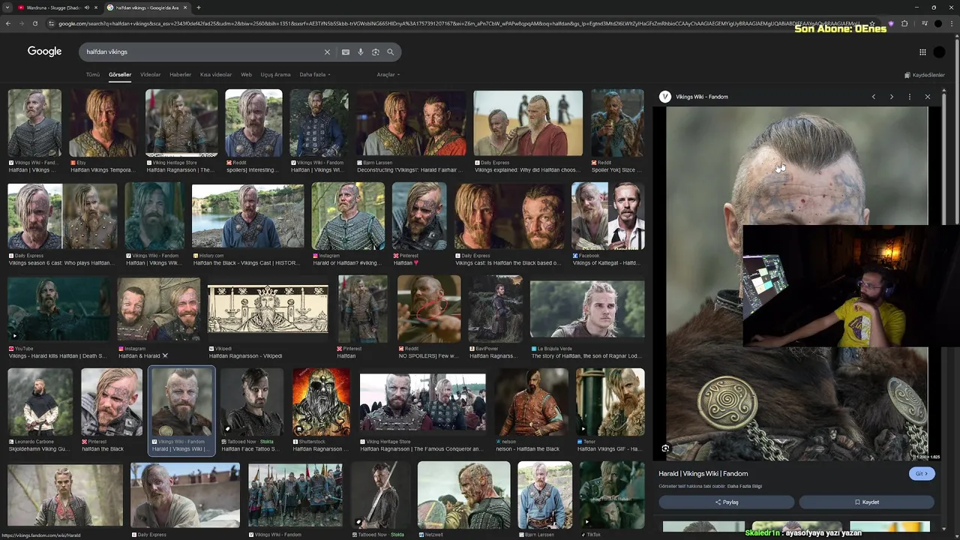Click the Kaydet save button
This screenshot has height=540, width=960.
coord(867,502)
